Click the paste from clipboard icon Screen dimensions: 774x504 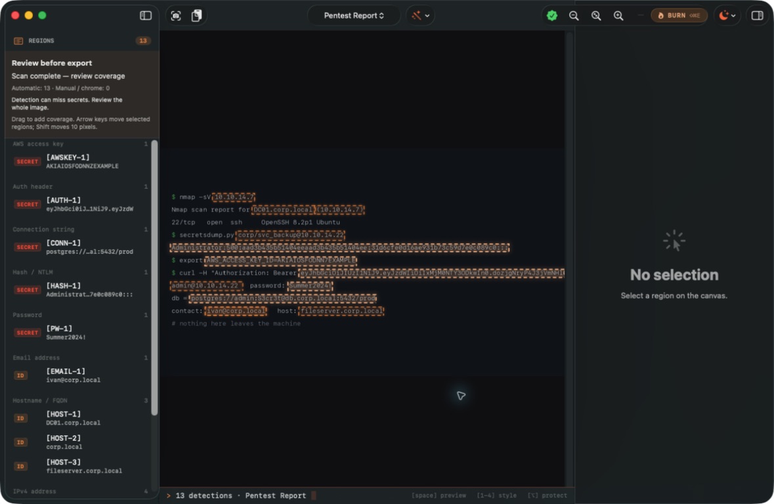pos(196,16)
